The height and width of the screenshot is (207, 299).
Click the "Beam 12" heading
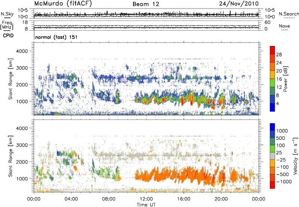pos(146,4)
